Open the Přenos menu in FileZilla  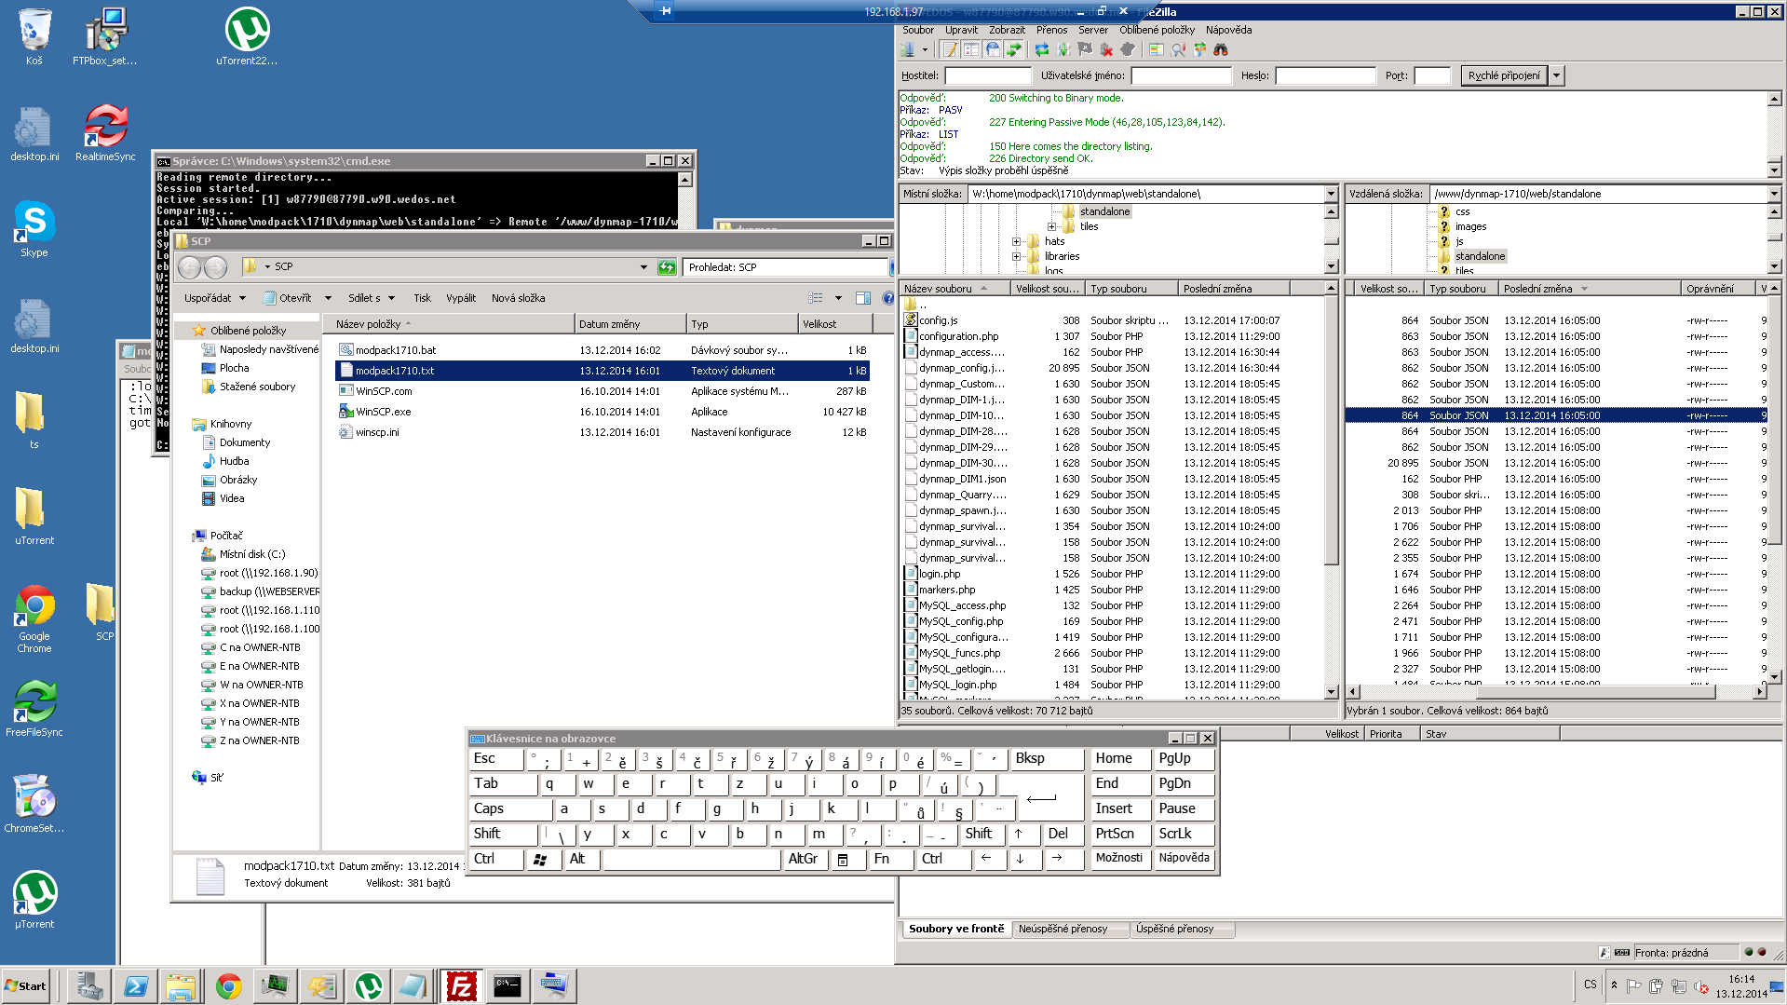(x=1051, y=30)
